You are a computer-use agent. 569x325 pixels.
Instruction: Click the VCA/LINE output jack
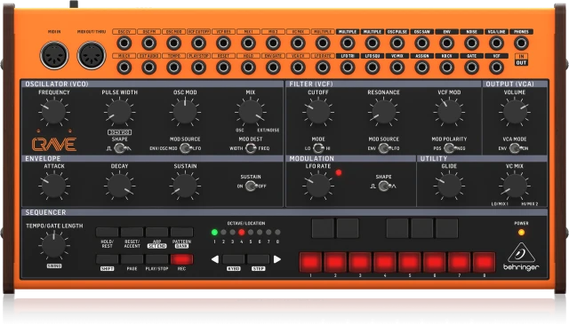tap(496, 44)
